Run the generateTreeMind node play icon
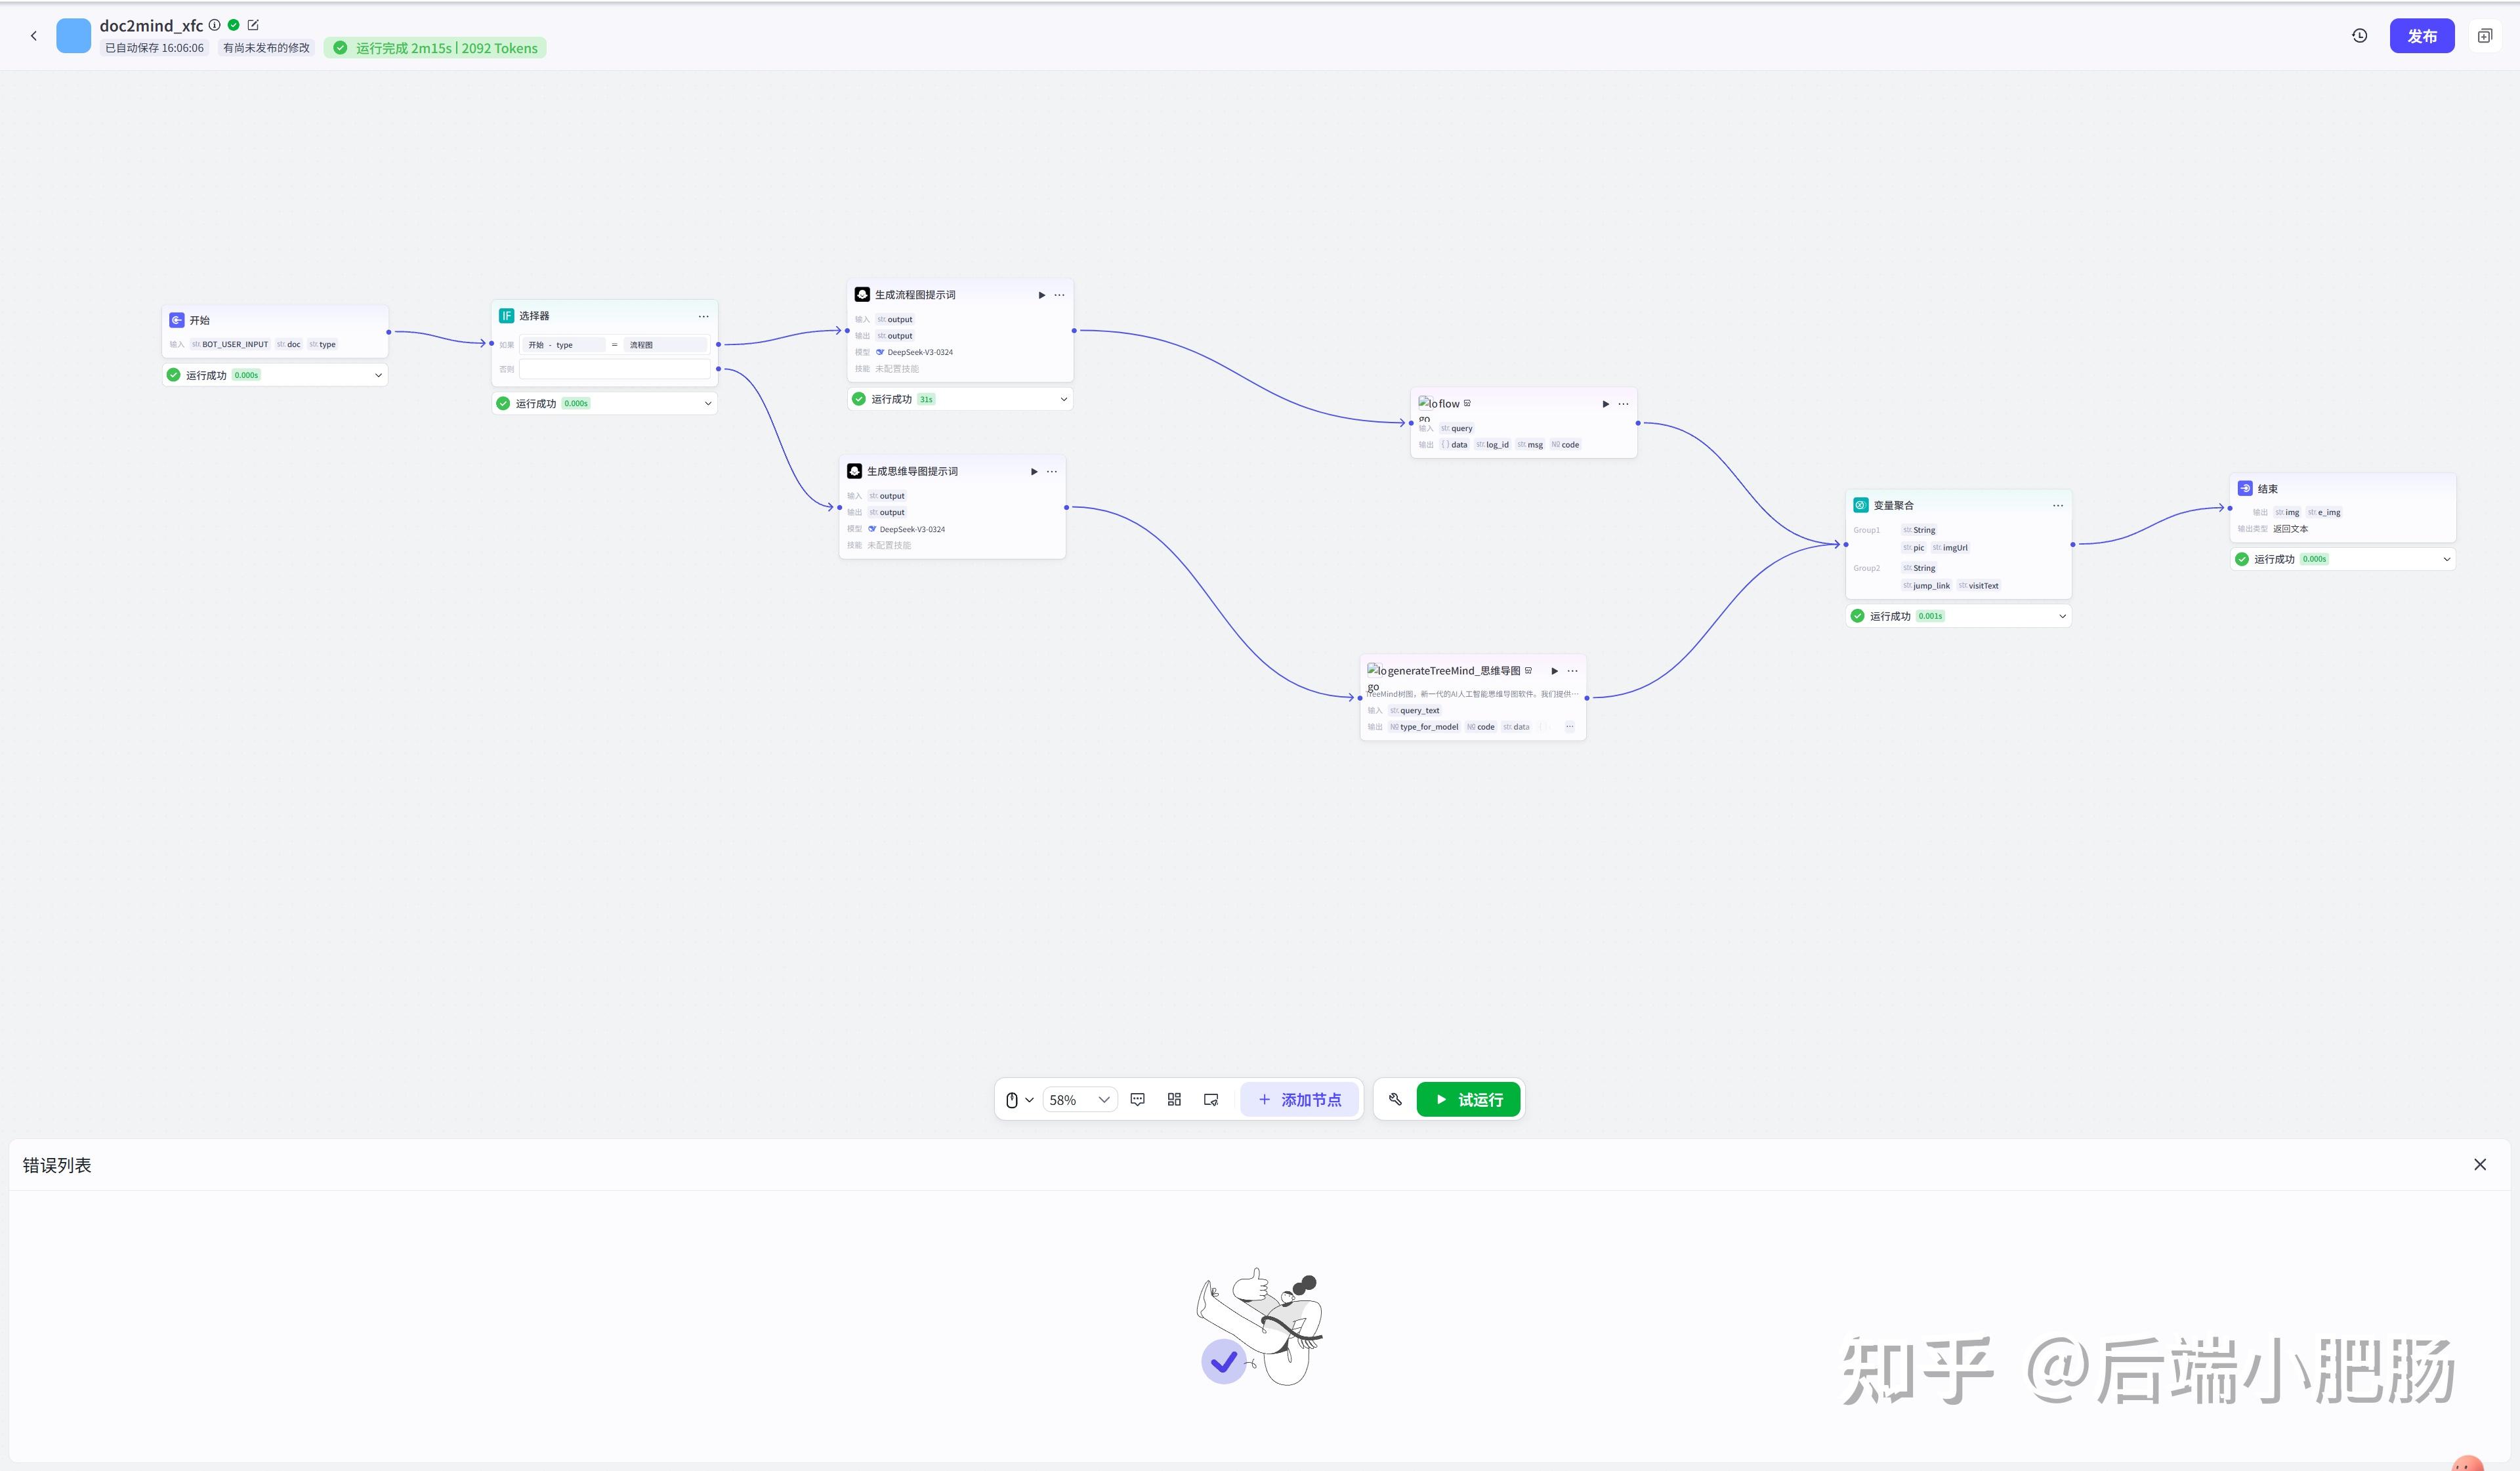The height and width of the screenshot is (1471, 2520). 1554,671
